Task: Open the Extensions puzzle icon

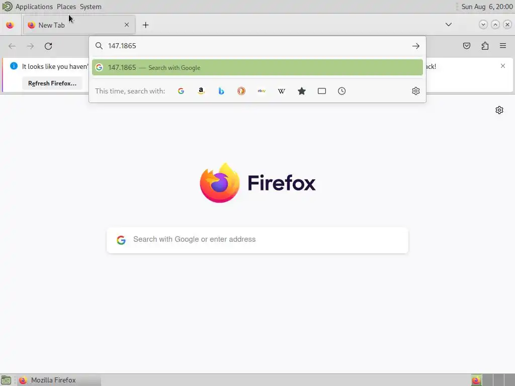Action: click(485, 46)
